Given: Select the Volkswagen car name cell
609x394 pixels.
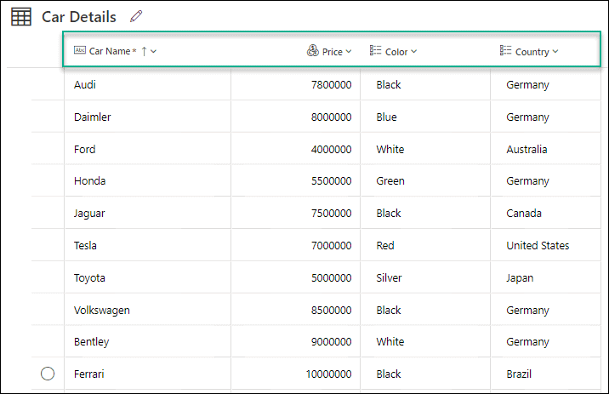Looking at the screenshot, I should pos(148,310).
